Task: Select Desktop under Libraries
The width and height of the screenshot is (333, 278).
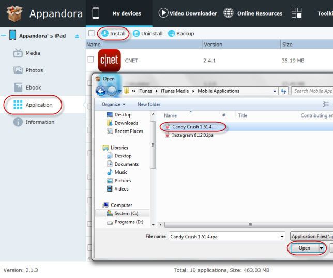Action: (x=123, y=156)
